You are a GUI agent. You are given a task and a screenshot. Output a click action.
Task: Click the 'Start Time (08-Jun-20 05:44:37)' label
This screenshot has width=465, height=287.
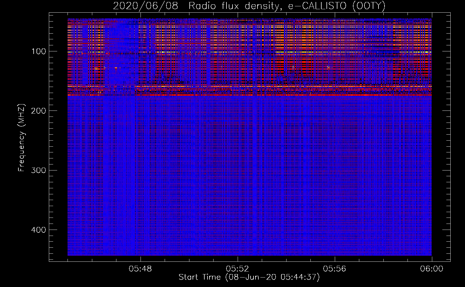[249, 277]
